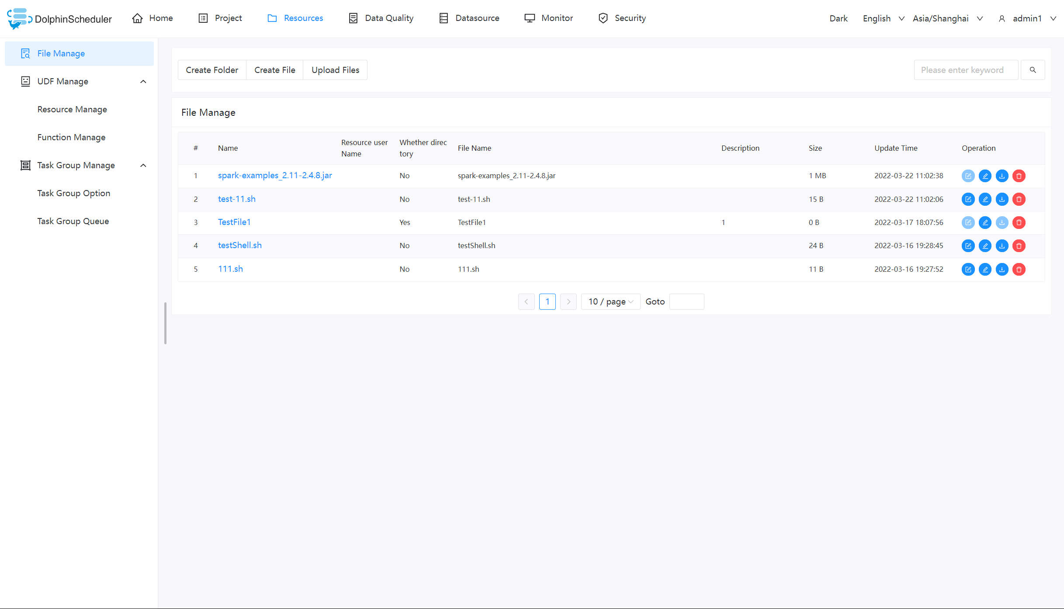Screen dimensions: 1064x609
Task: Click the Data Quality navigation icon
Action: pyautogui.click(x=353, y=18)
